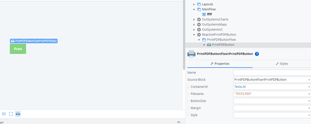Viewport: 311px width, 124px height.
Task: Click into the Name input field
Action: tap(272, 73)
